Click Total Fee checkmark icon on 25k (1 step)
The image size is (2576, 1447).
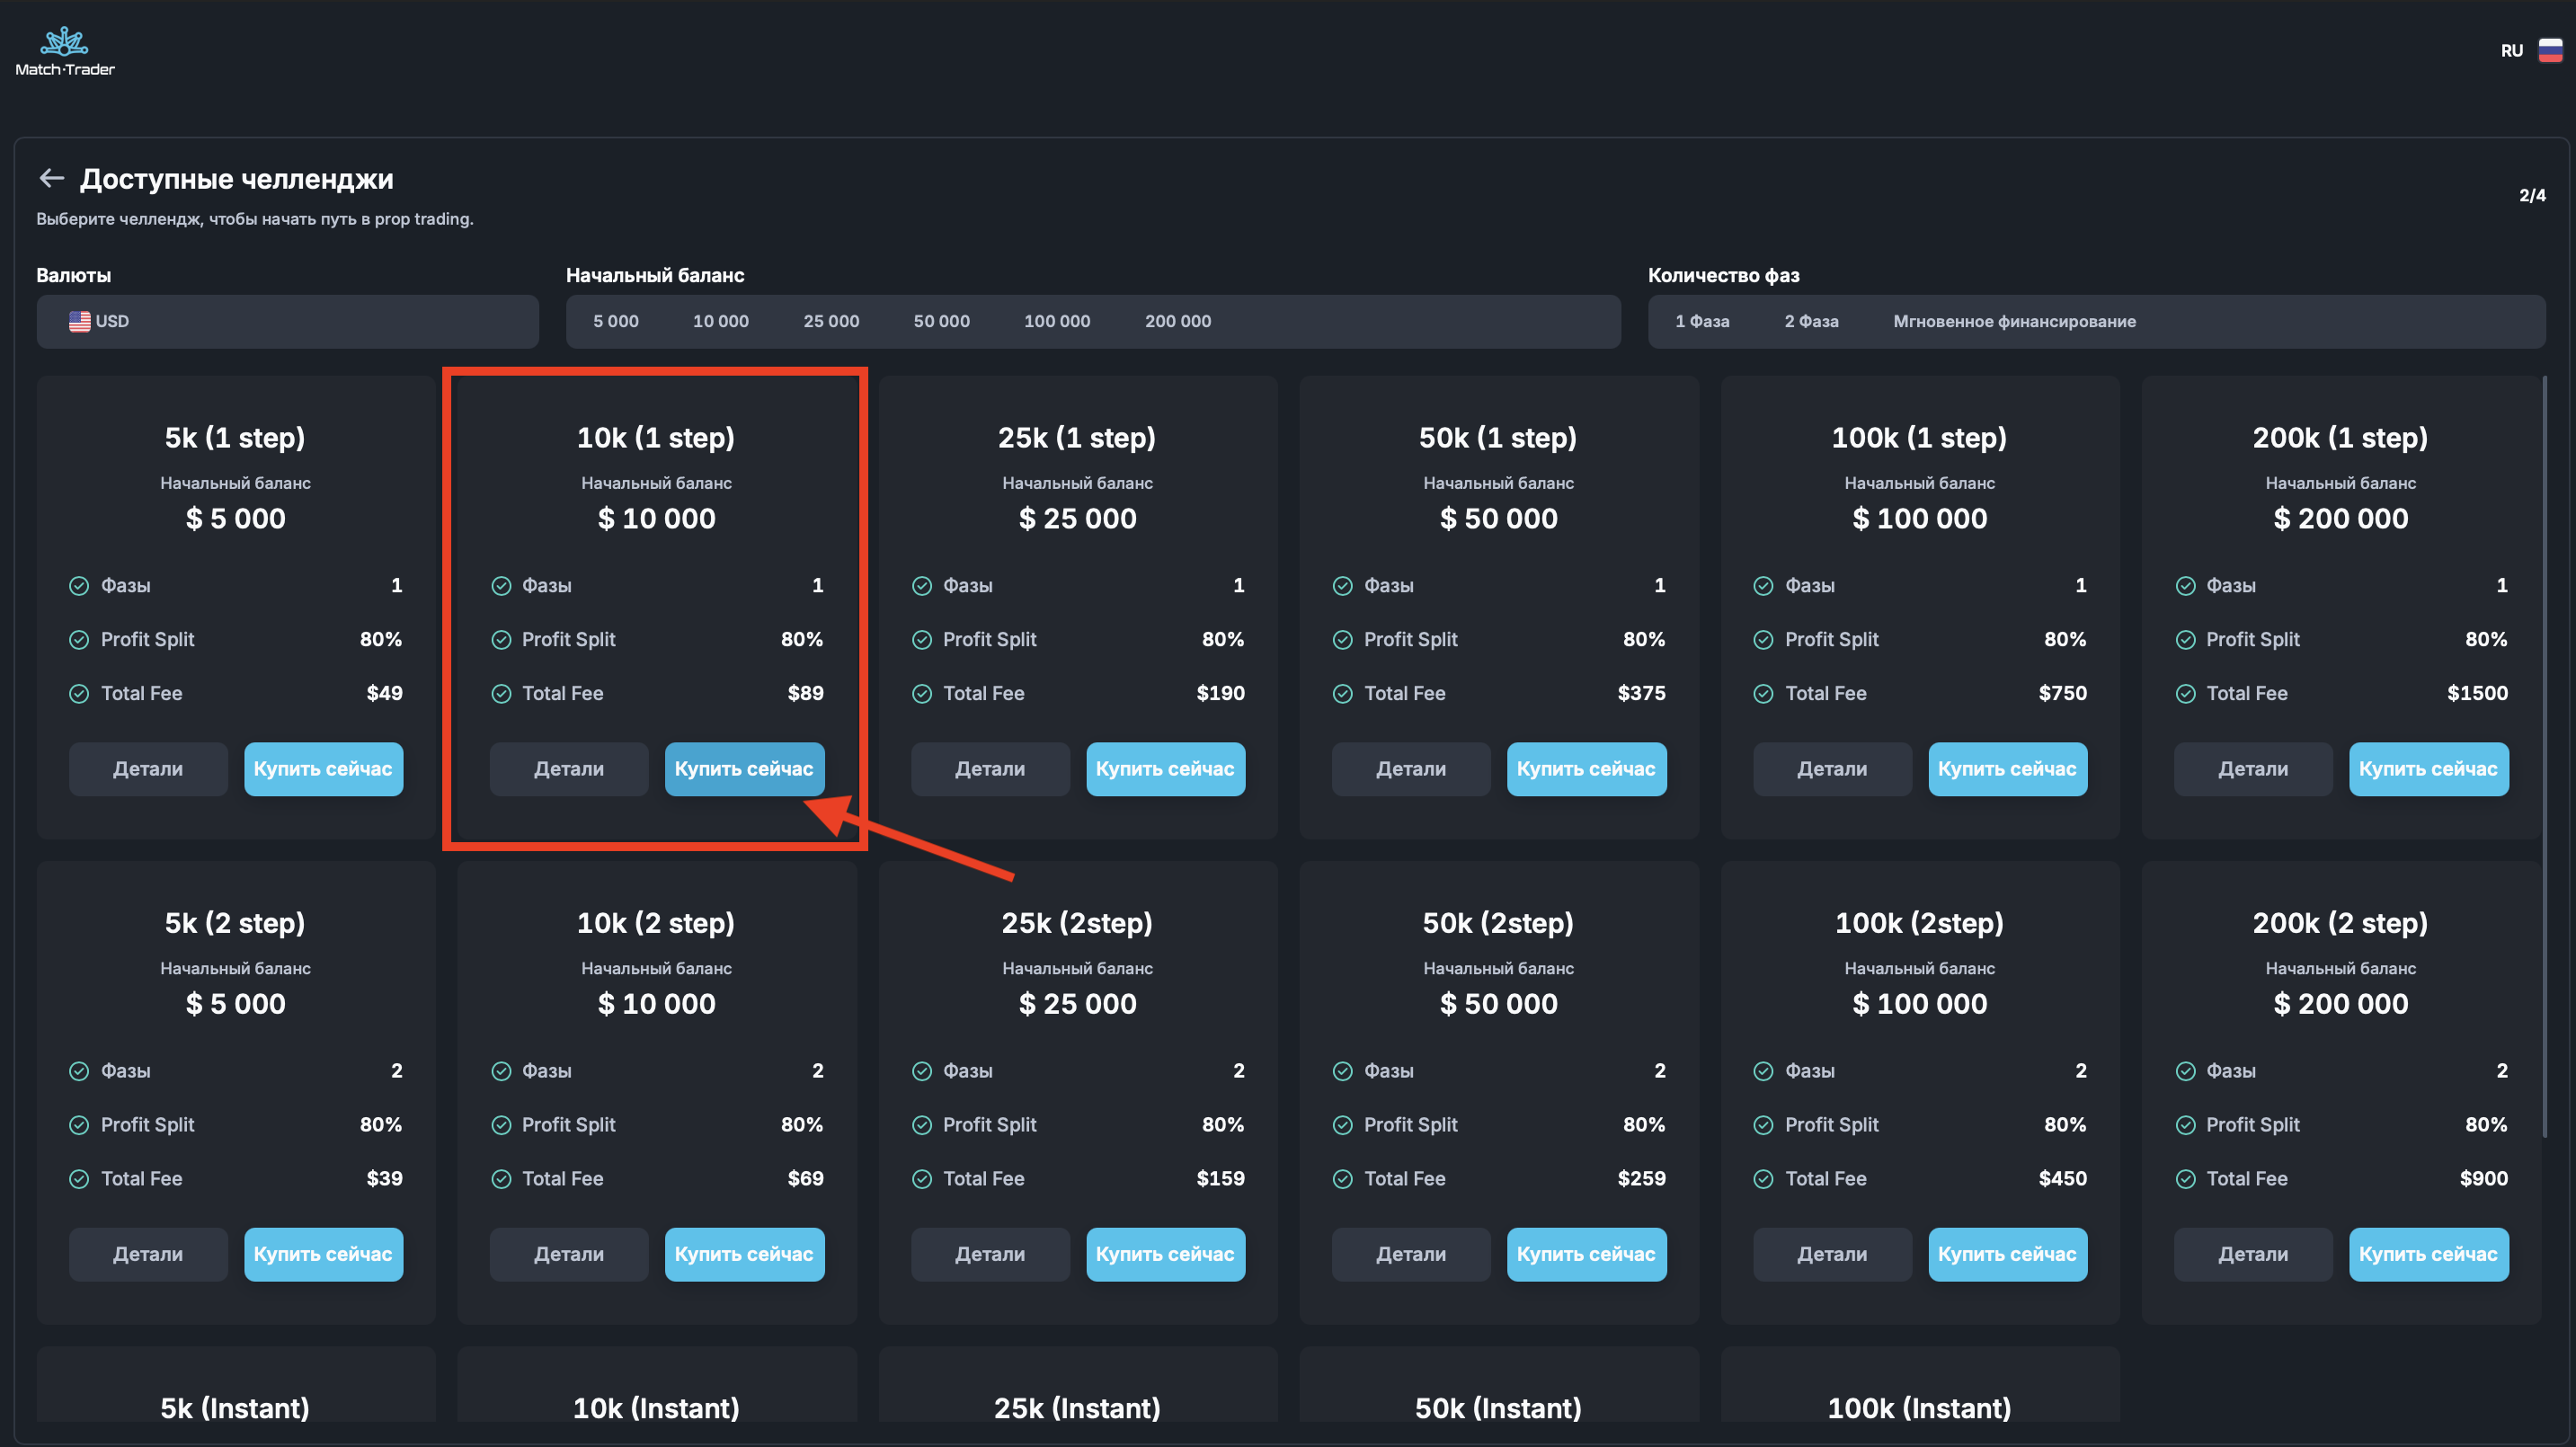click(x=921, y=694)
